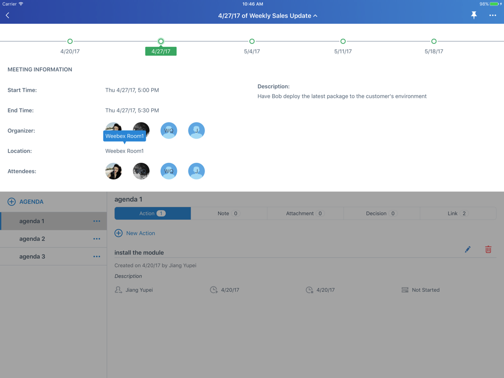Click the first clock icon beside 4/20/17
Image resolution: width=504 pixels, height=378 pixels.
(x=214, y=290)
